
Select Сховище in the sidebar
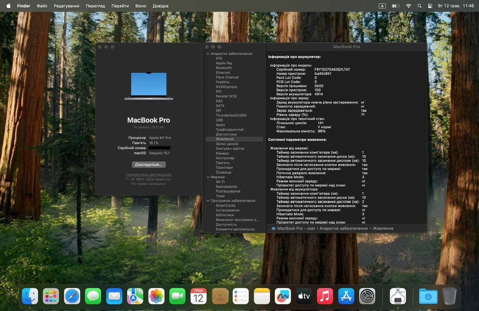[x=223, y=172]
